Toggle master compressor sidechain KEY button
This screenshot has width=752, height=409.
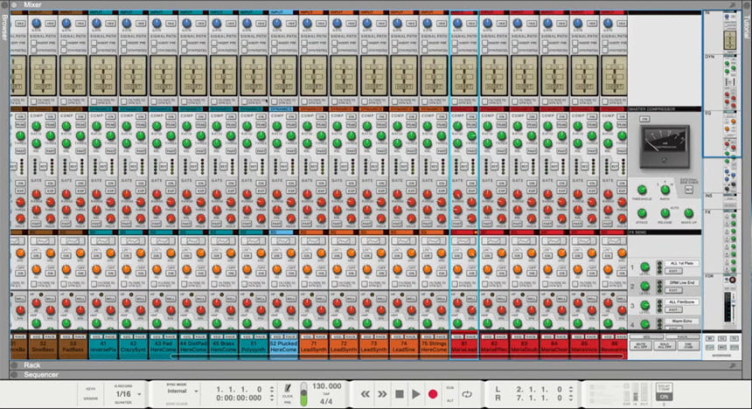click(x=689, y=191)
